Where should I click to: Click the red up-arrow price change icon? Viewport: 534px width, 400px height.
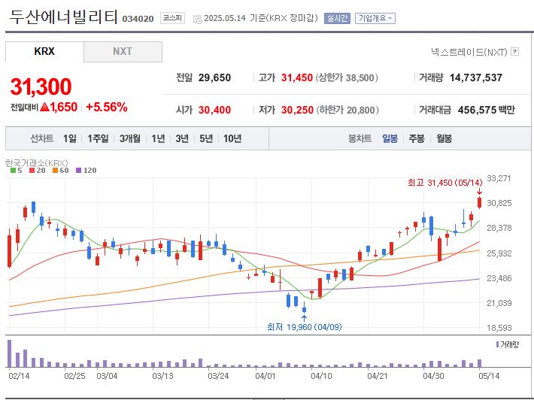pos(44,107)
